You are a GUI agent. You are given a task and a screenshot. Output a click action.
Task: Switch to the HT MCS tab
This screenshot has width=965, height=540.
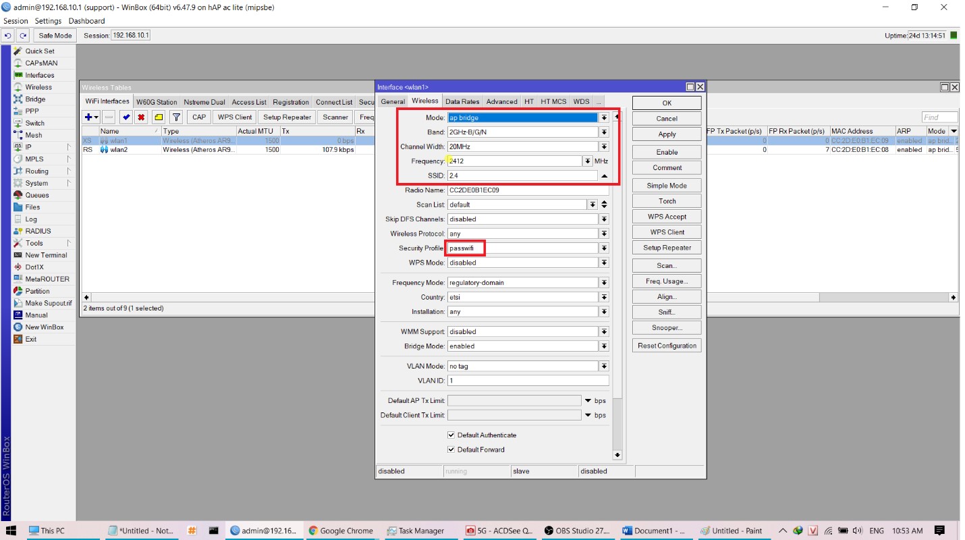pyautogui.click(x=553, y=102)
